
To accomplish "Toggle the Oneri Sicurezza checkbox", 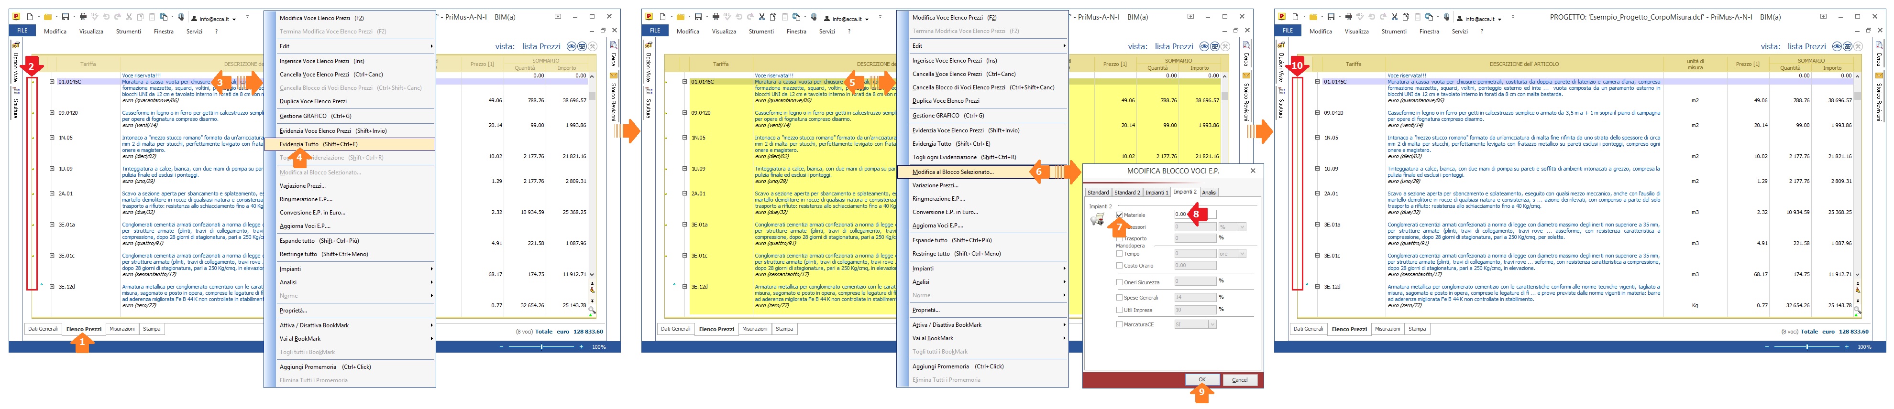I will click(x=1120, y=282).
